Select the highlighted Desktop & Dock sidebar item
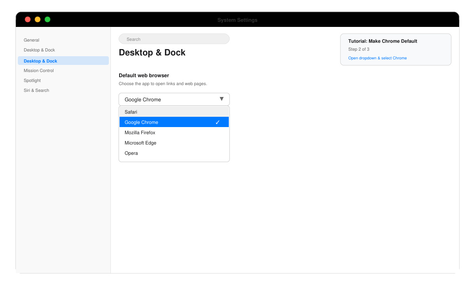This screenshot has width=475, height=285. click(63, 61)
